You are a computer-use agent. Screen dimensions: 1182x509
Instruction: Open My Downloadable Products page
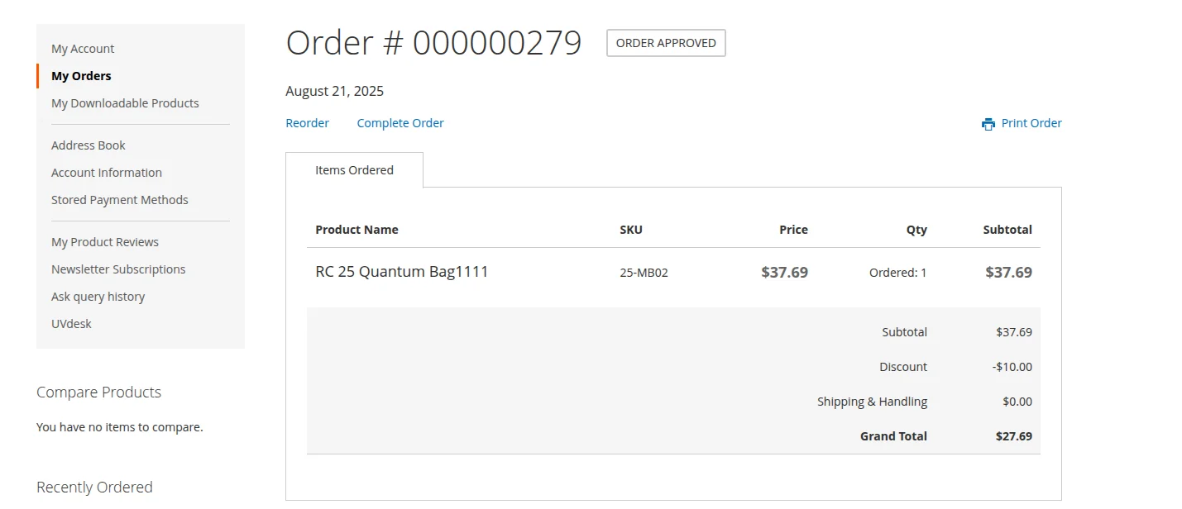pos(125,103)
